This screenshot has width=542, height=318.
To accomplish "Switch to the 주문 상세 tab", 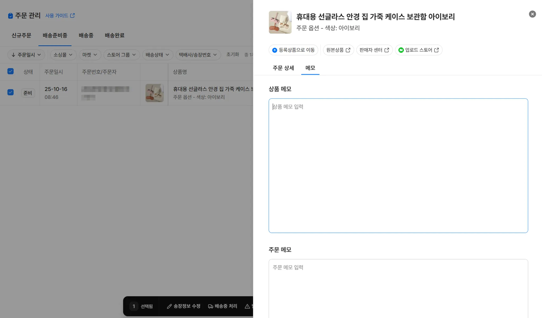I will (x=283, y=68).
